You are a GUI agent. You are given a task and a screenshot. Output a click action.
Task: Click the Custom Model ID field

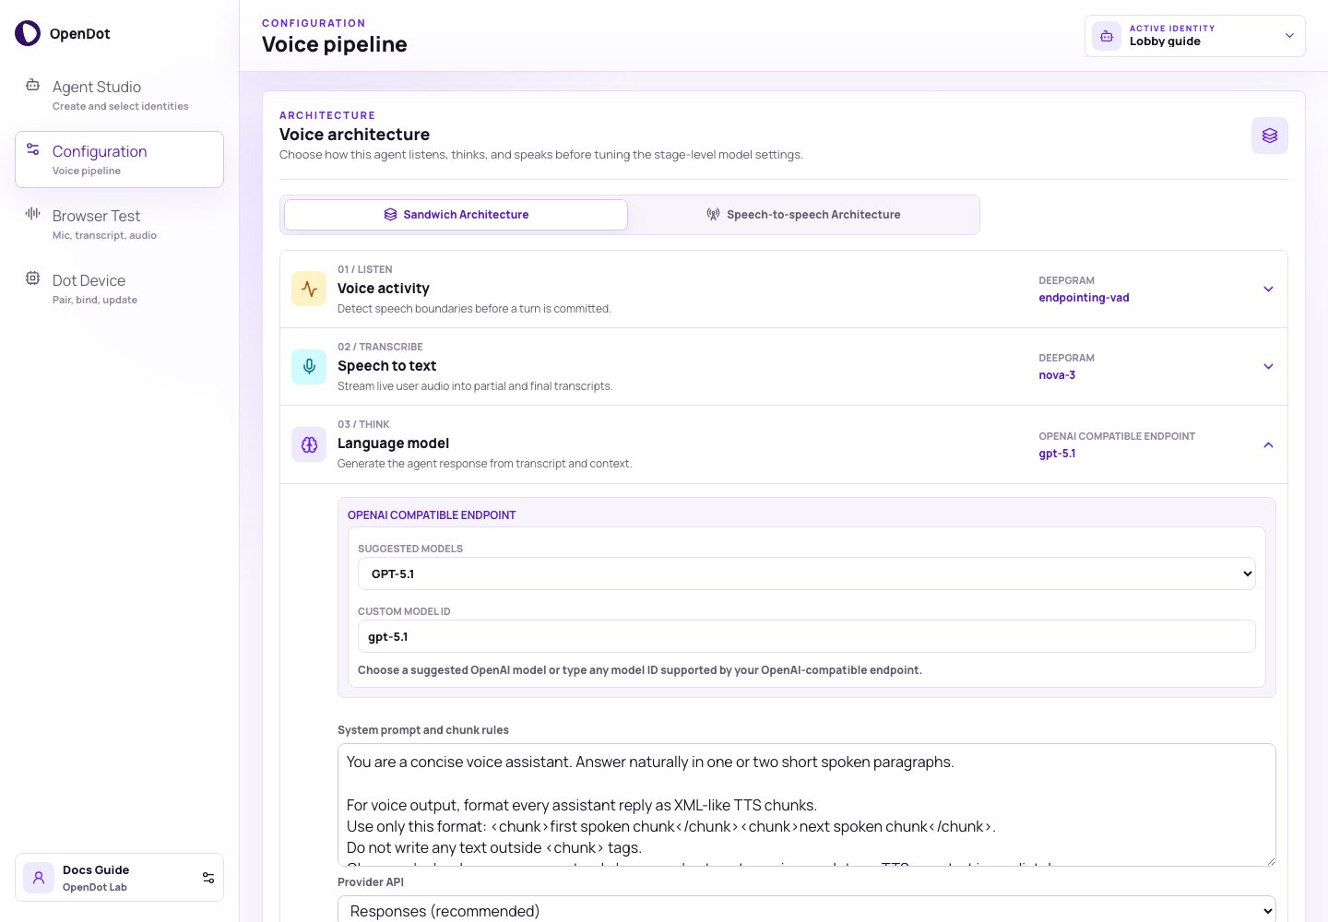tap(807, 636)
